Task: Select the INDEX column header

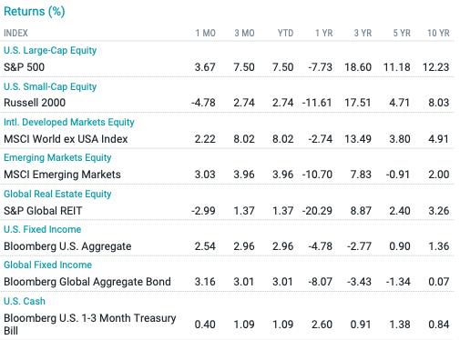Action: (15, 33)
